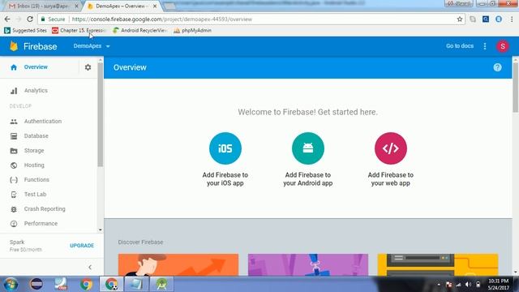Open the orange Discover Firebase card

tap(178, 265)
